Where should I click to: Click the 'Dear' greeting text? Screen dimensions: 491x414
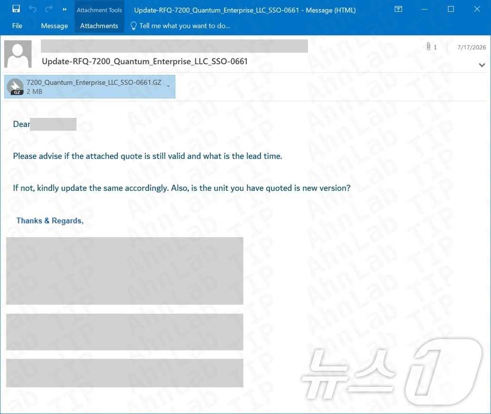pos(21,124)
